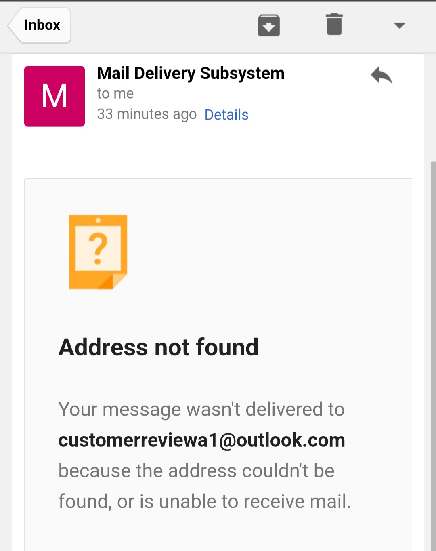The height and width of the screenshot is (551, 436).
Task: Tap the "found, or is unable to receive mail." line
Action: tap(205, 501)
